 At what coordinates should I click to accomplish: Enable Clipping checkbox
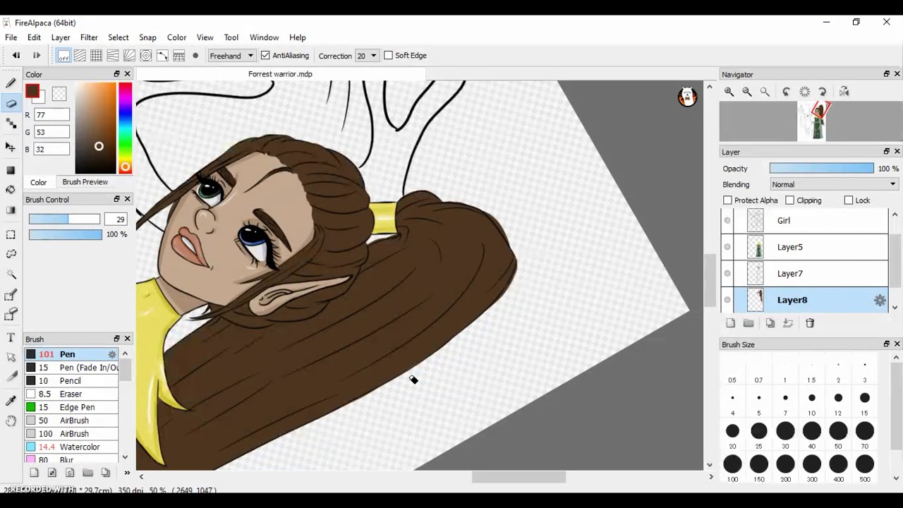(x=789, y=200)
